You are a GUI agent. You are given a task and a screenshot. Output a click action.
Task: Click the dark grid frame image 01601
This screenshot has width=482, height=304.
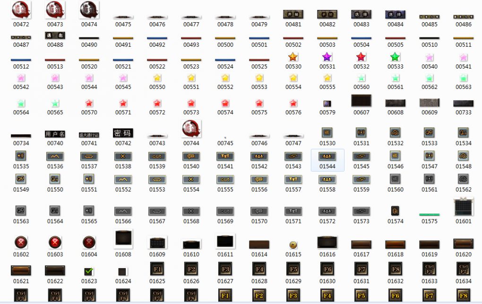(463, 207)
